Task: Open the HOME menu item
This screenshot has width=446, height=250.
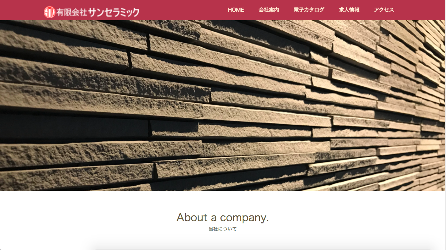Action: click(236, 10)
